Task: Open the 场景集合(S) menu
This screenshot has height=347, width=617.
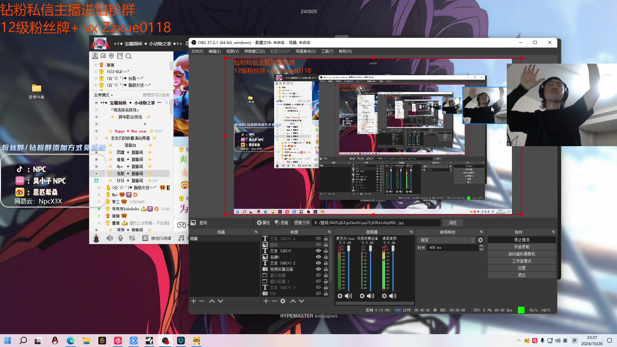Action: [x=306, y=51]
